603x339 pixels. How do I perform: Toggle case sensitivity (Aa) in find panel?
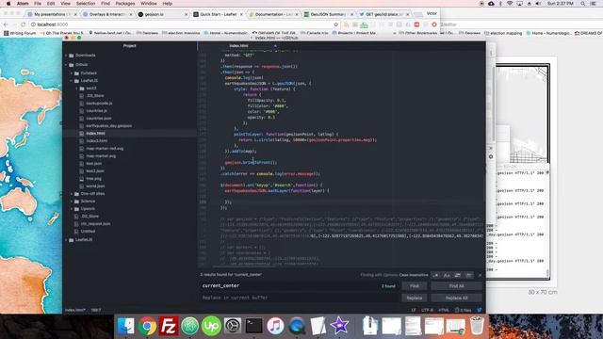[x=447, y=275]
